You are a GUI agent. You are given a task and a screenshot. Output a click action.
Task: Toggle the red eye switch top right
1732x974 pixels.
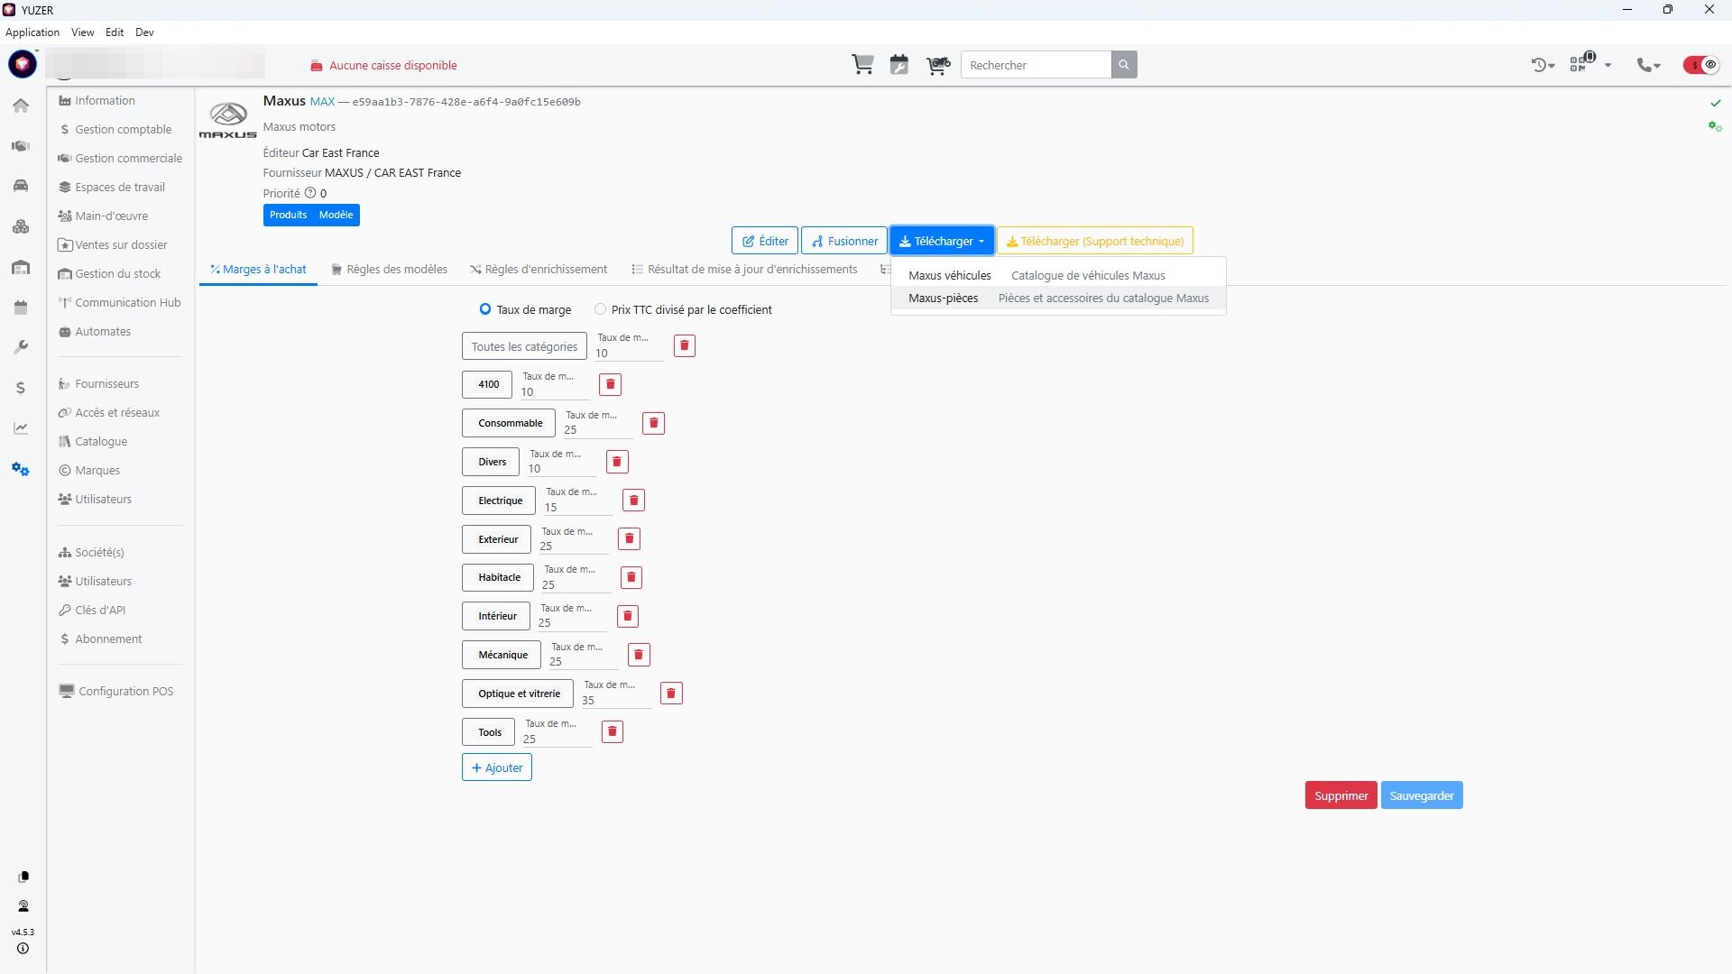tap(1702, 65)
